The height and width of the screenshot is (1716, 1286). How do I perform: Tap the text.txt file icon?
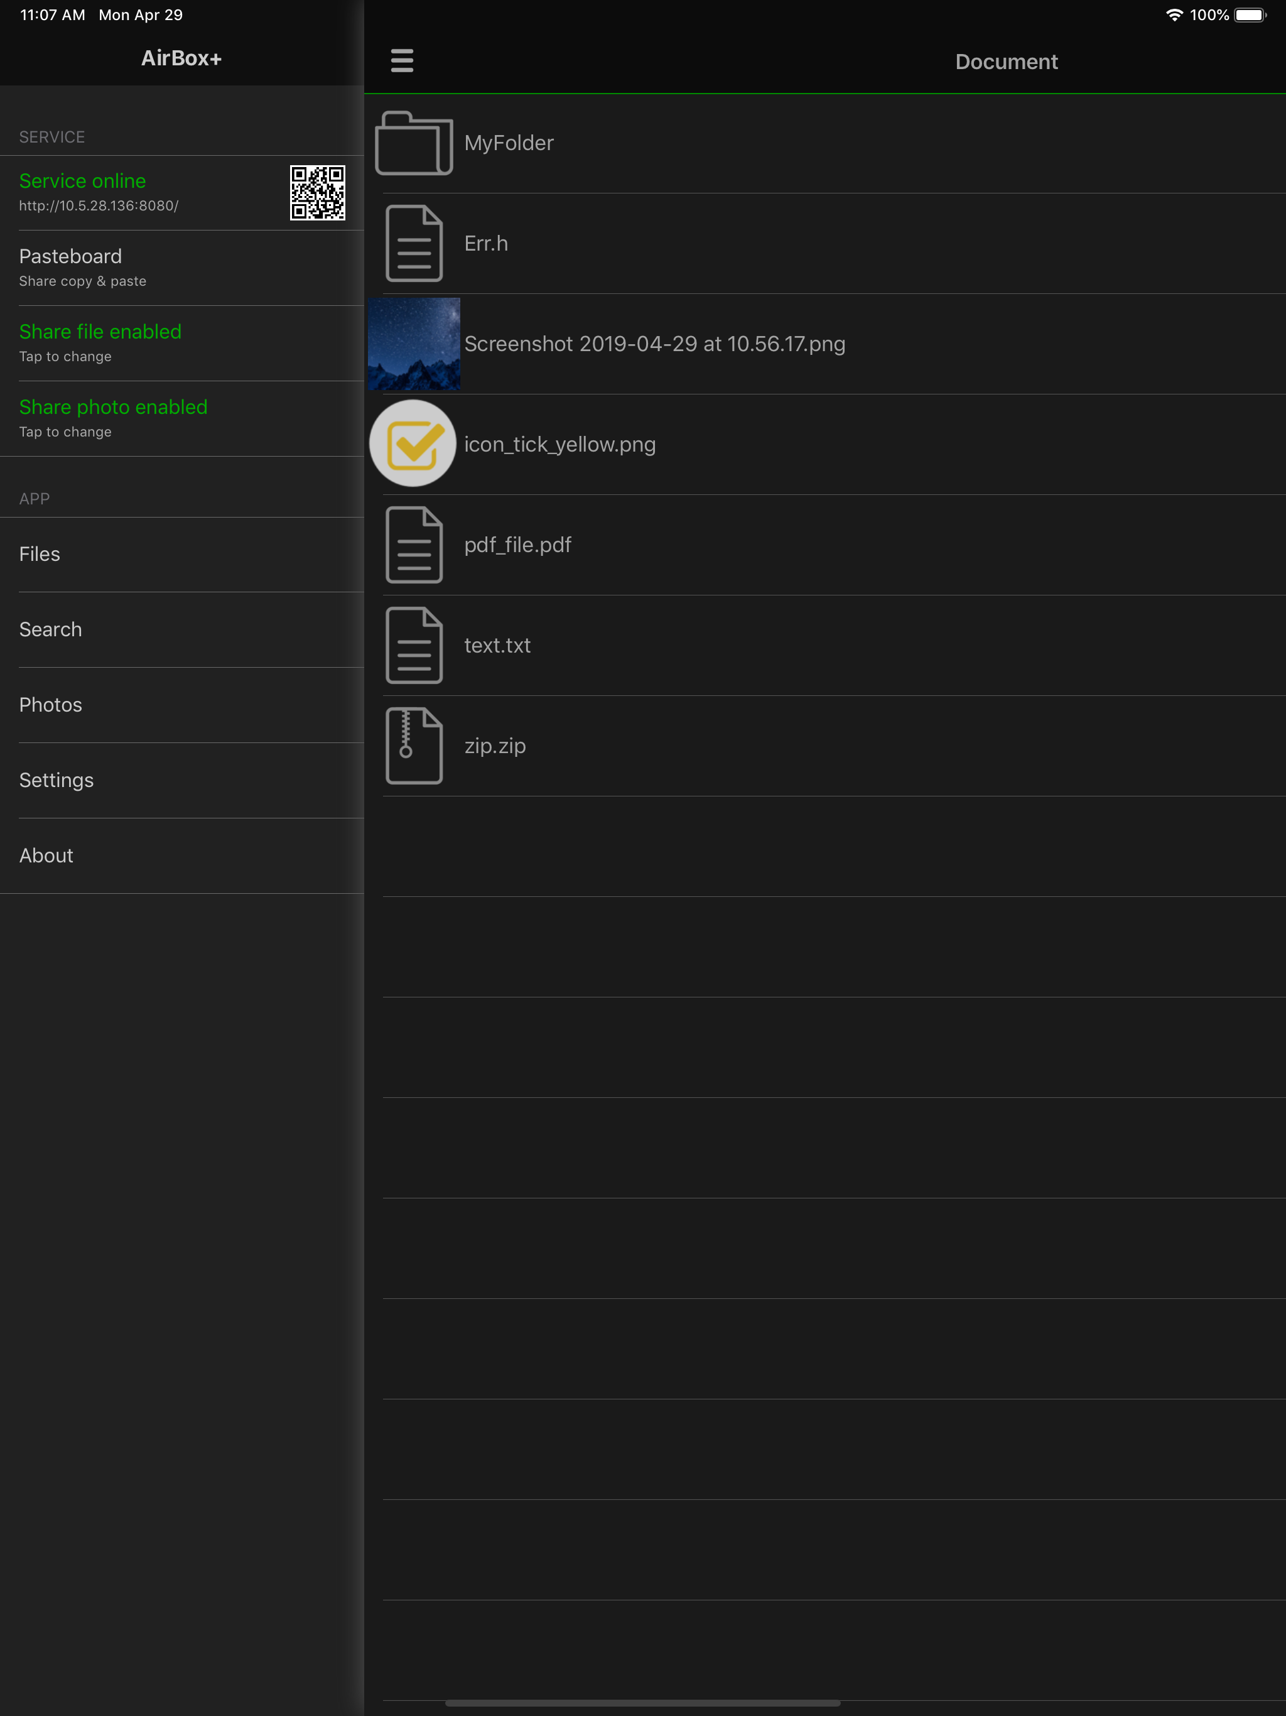coord(413,646)
